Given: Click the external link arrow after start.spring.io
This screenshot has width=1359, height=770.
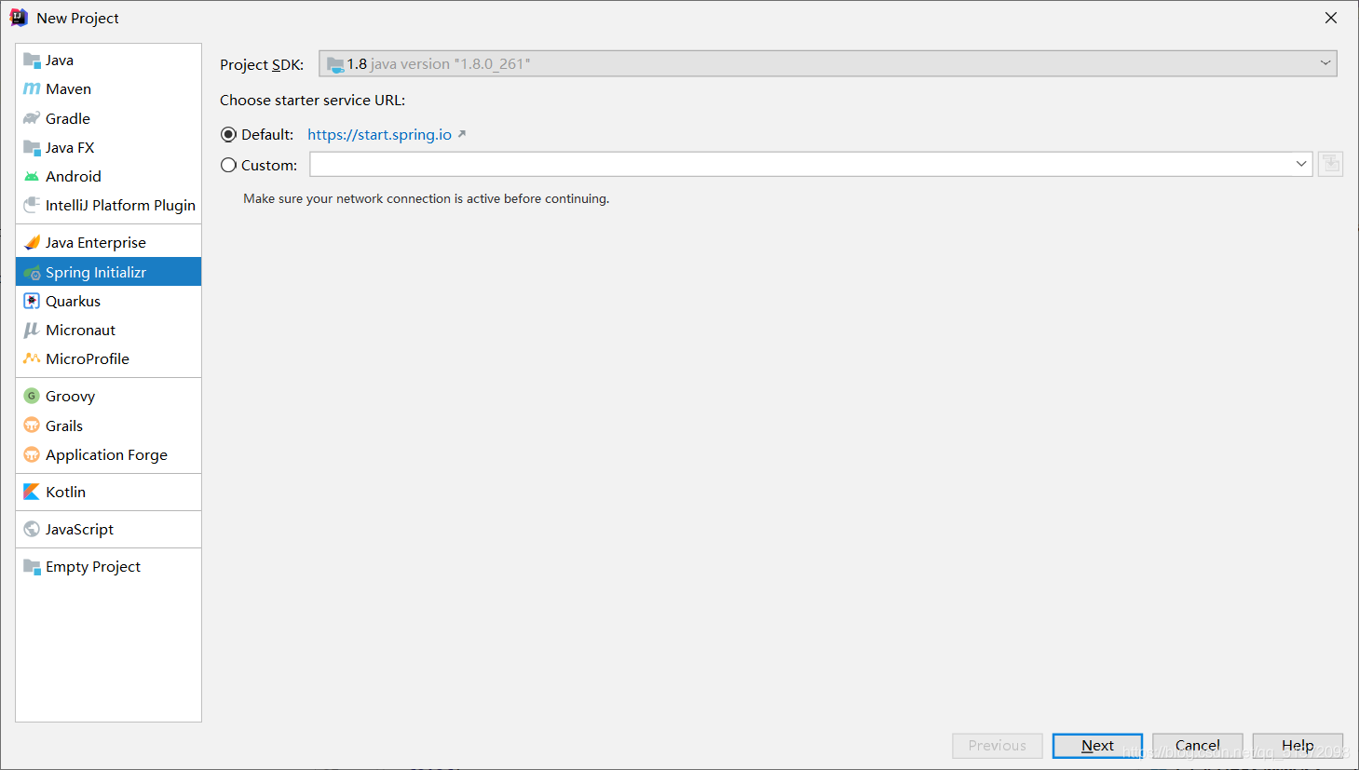Looking at the screenshot, I should (x=461, y=134).
